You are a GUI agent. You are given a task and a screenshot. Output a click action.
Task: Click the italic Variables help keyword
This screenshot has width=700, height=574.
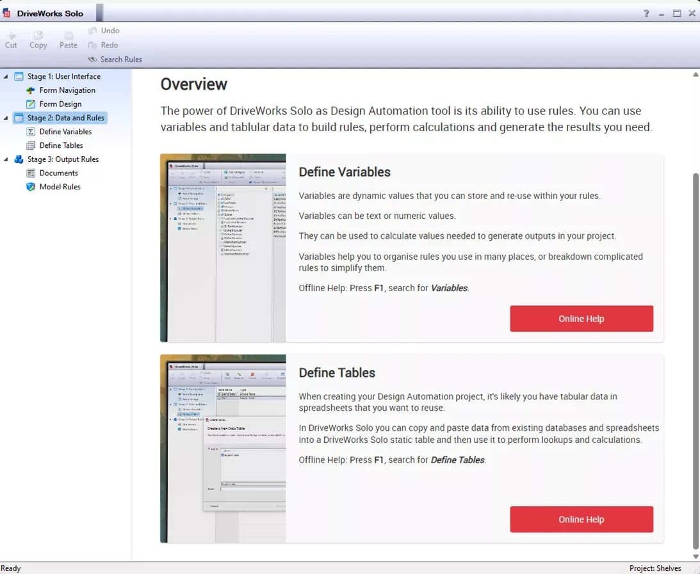pyautogui.click(x=449, y=288)
